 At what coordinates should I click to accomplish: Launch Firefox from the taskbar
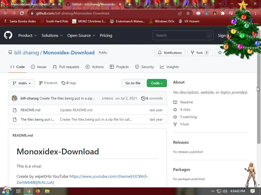click(x=38, y=191)
